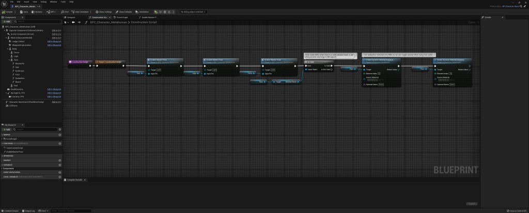
Task: Navigate back with the left arrow
Action: pyautogui.click(x=73, y=22)
